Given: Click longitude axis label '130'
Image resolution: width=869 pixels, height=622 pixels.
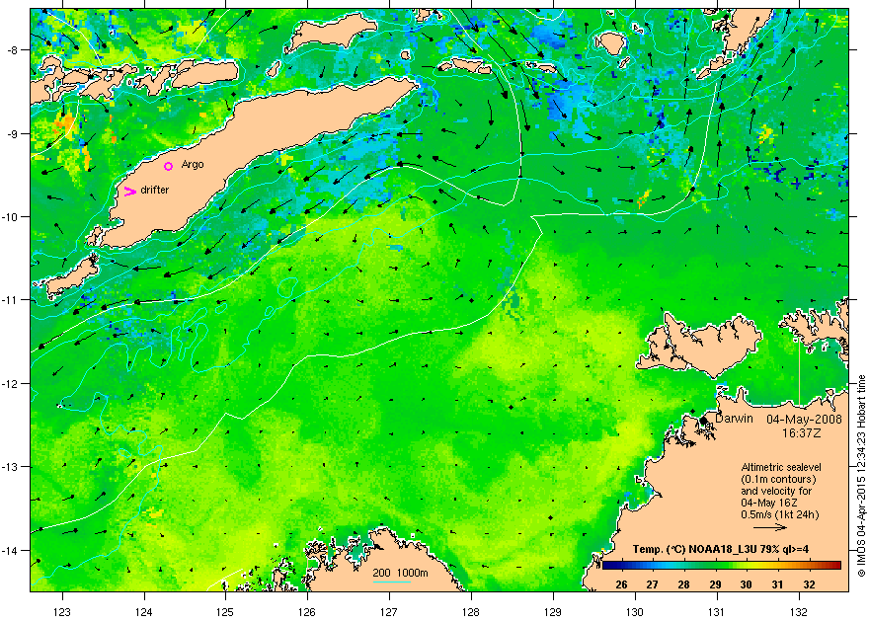Looking at the screenshot, I should point(635,612).
